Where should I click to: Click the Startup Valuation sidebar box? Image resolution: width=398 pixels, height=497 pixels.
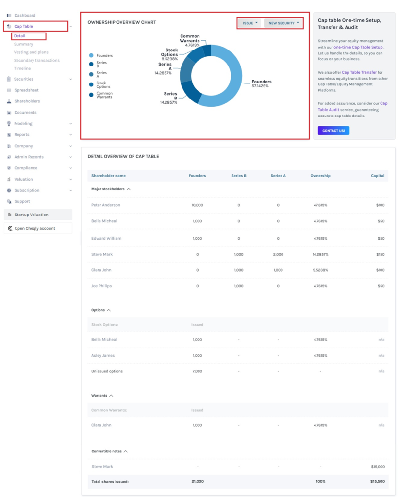(x=38, y=215)
